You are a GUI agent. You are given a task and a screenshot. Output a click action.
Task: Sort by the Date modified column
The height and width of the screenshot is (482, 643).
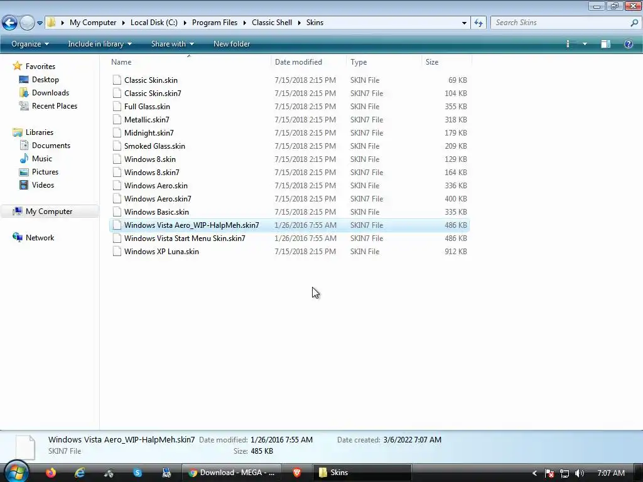point(308,62)
